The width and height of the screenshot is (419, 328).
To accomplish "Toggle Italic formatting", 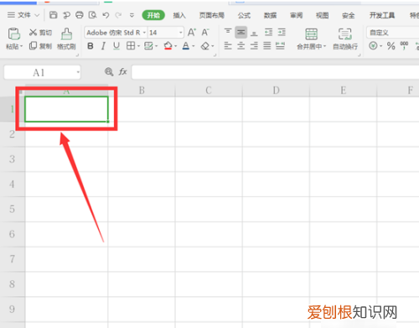I will click(x=103, y=46).
